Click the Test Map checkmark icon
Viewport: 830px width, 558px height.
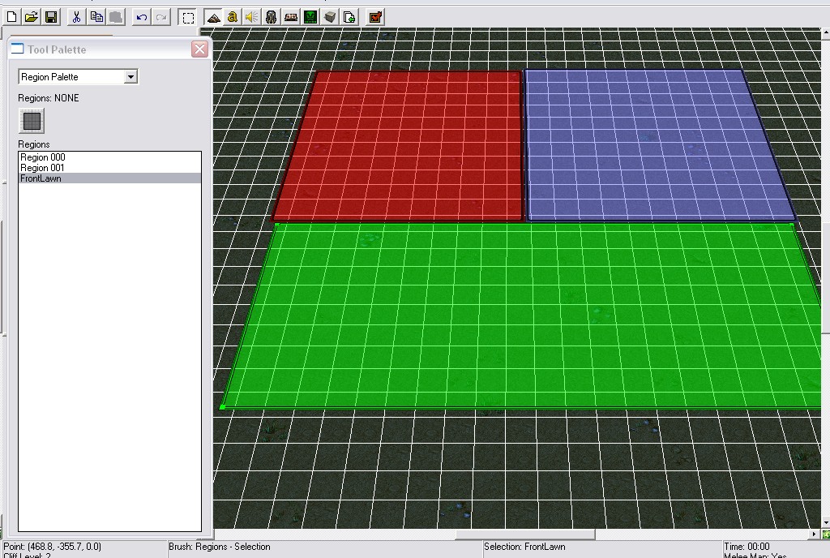(375, 18)
